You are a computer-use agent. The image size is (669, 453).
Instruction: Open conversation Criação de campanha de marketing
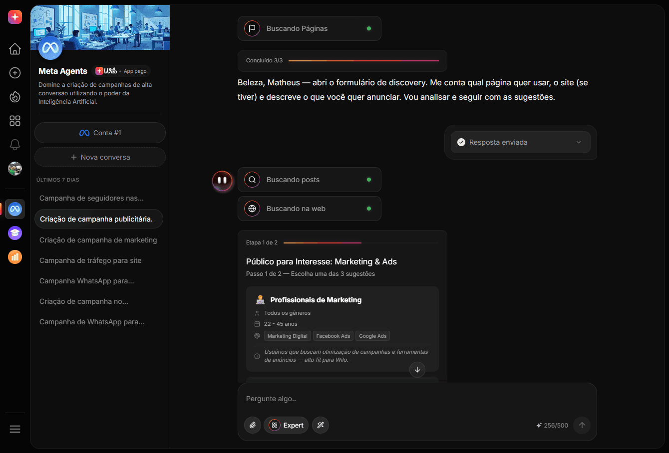pos(98,240)
